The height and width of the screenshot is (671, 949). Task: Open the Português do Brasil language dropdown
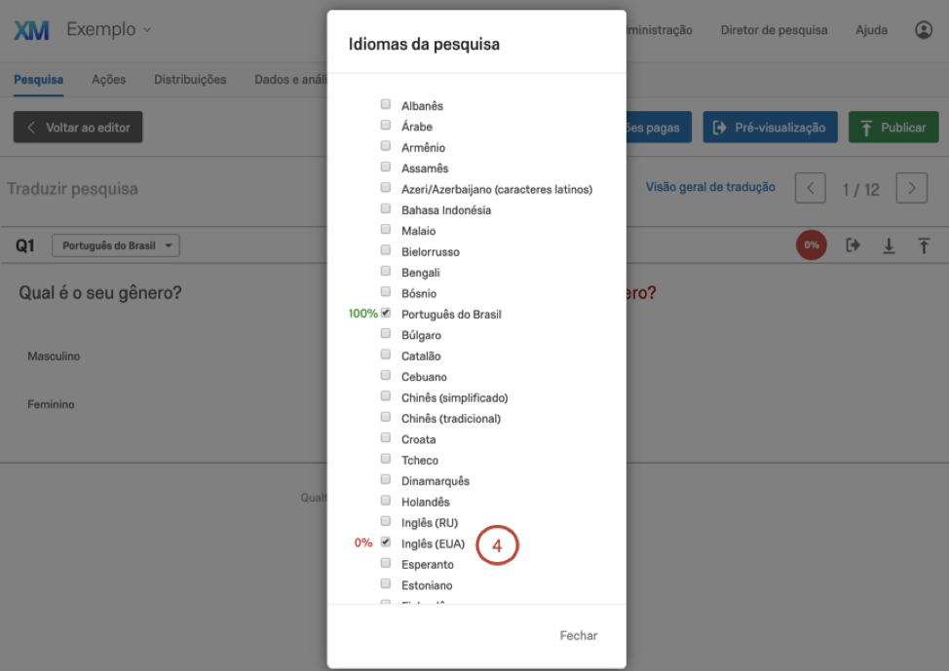[115, 246]
